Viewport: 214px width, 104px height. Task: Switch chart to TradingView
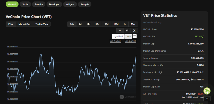click(x=42, y=24)
